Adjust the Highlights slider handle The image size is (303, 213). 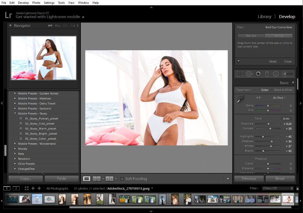coord(263,137)
